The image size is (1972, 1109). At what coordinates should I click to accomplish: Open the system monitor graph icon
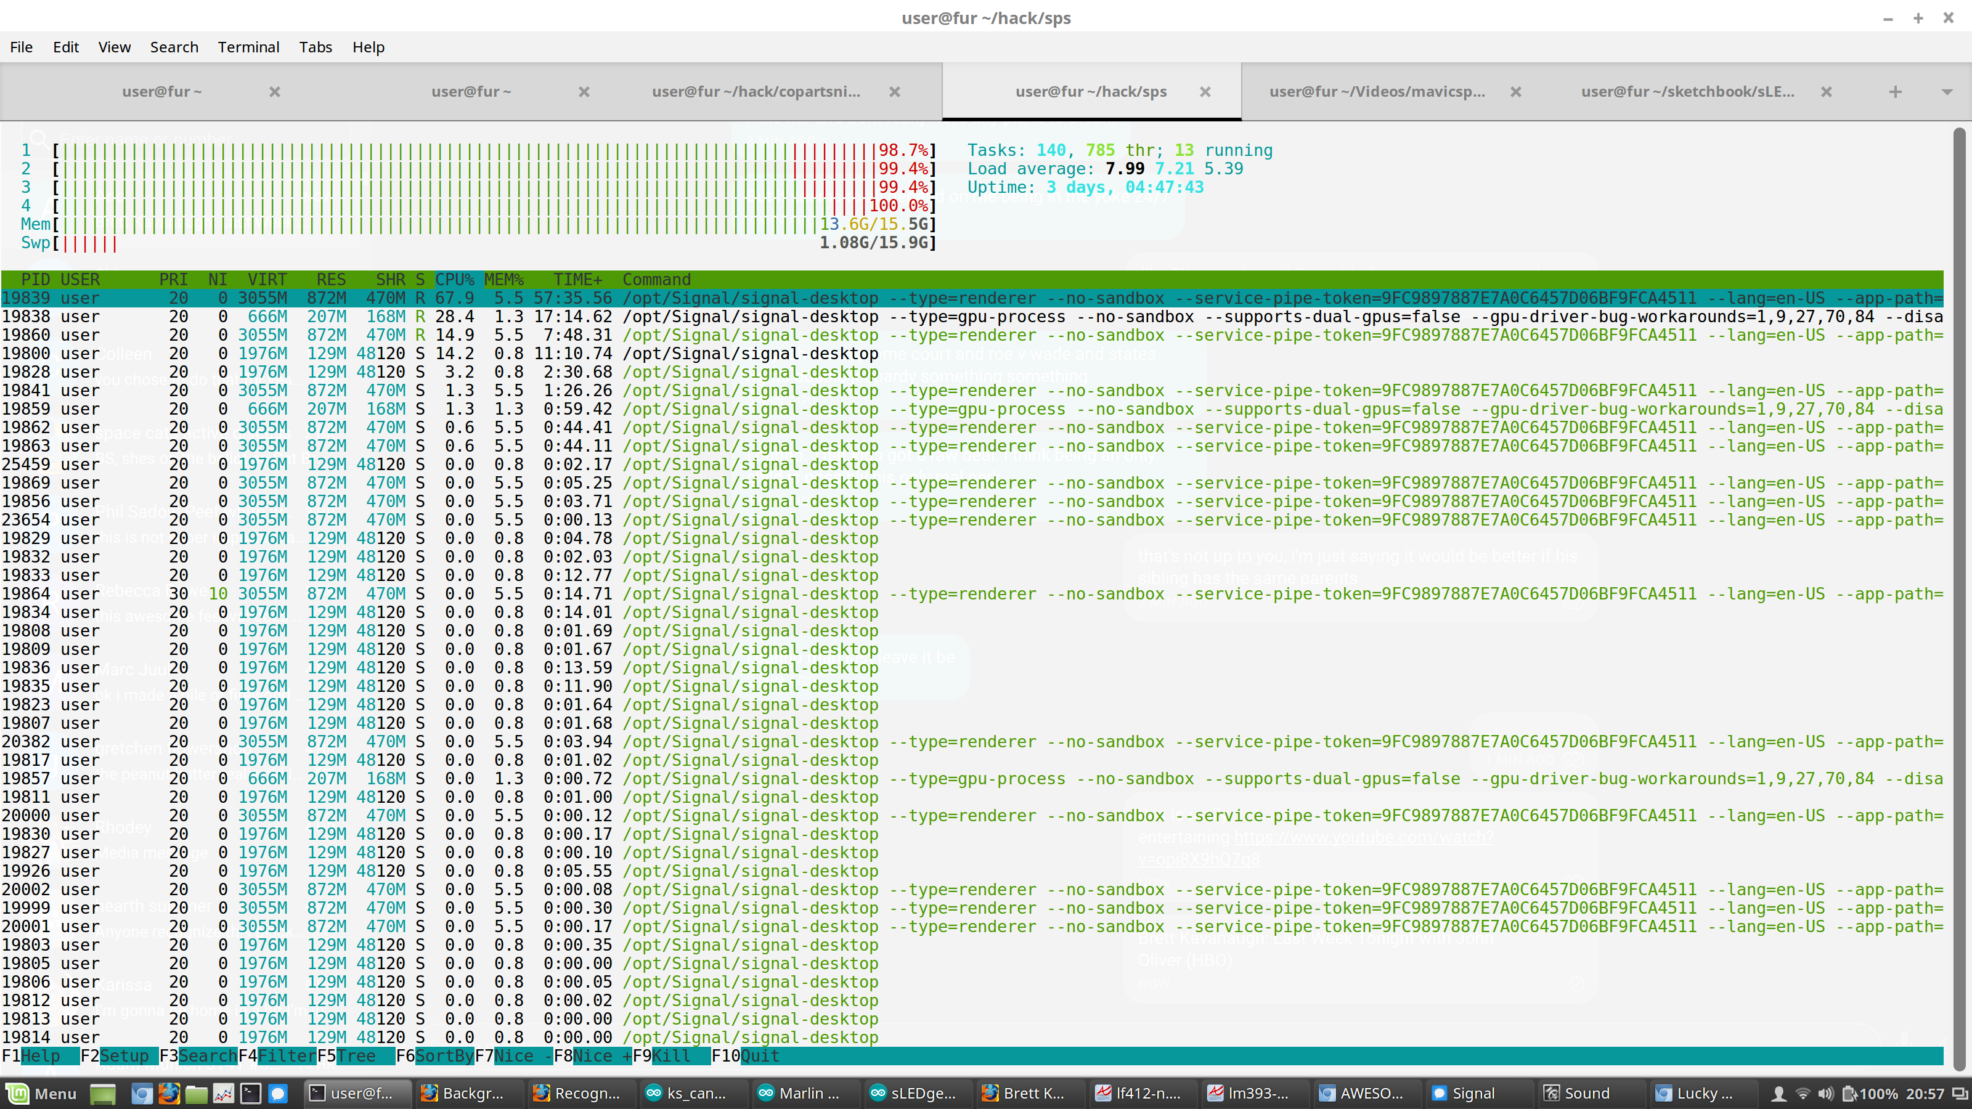[224, 1093]
